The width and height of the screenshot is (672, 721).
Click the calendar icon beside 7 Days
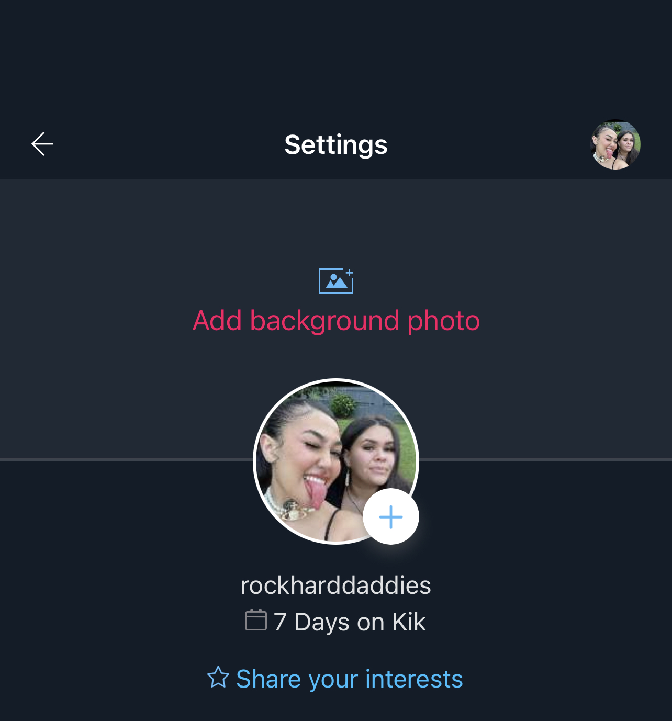point(256,620)
